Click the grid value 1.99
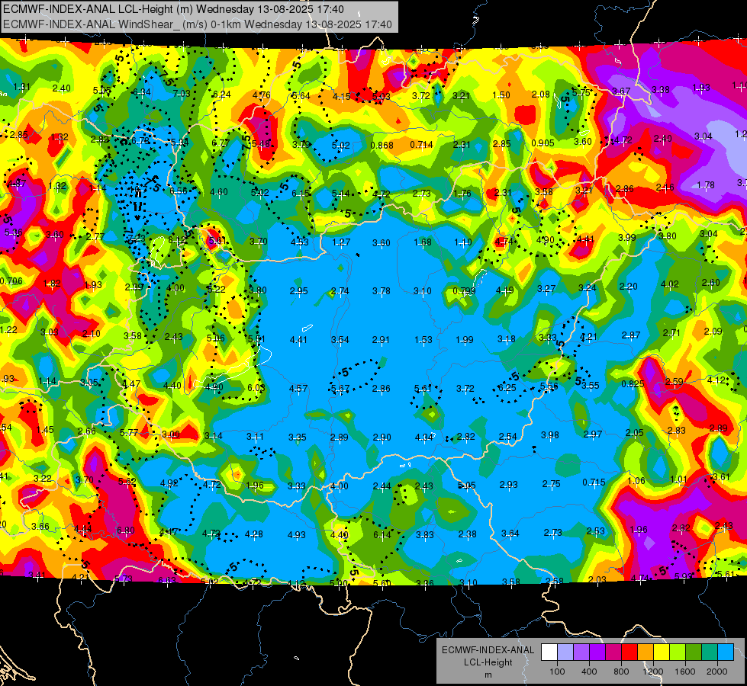 (x=465, y=339)
